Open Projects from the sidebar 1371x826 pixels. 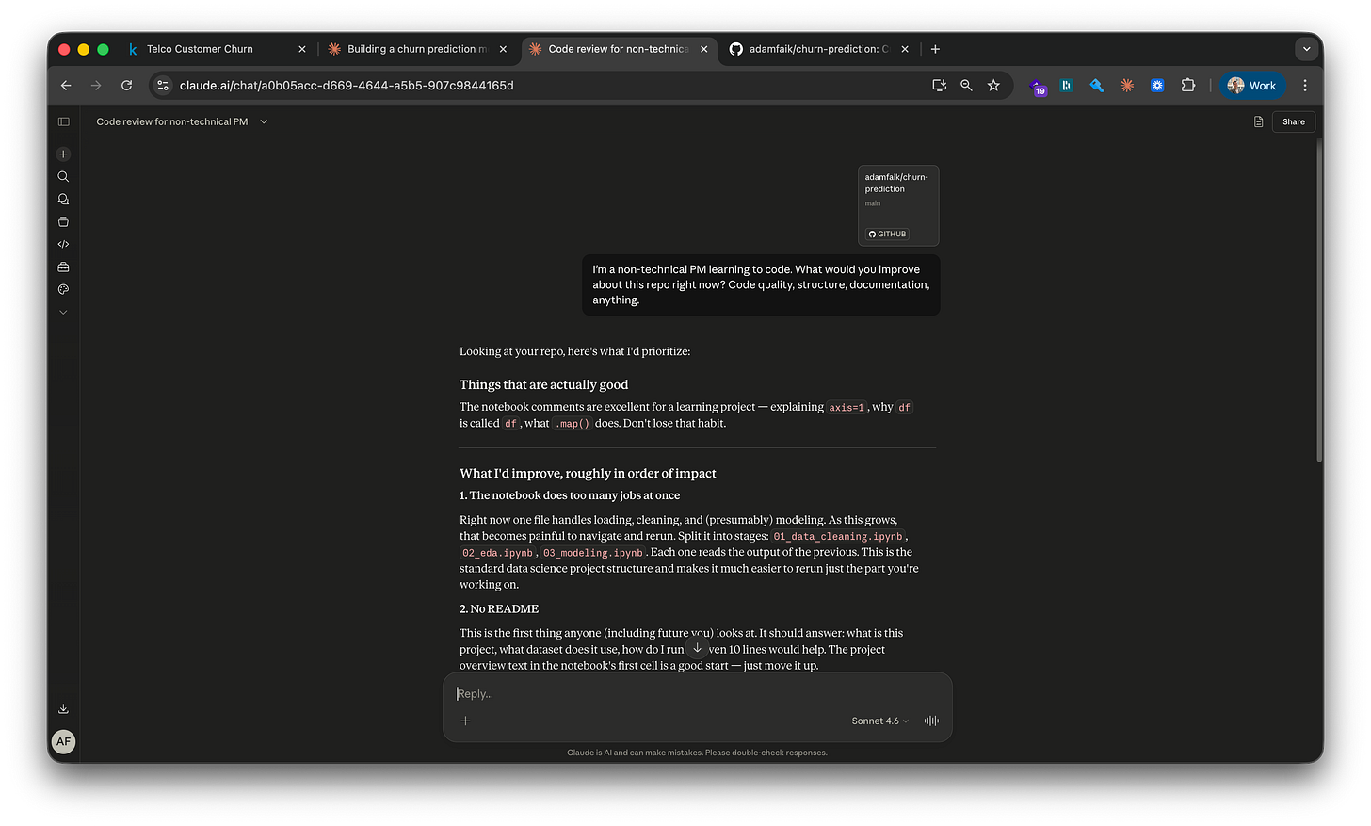coord(63,221)
